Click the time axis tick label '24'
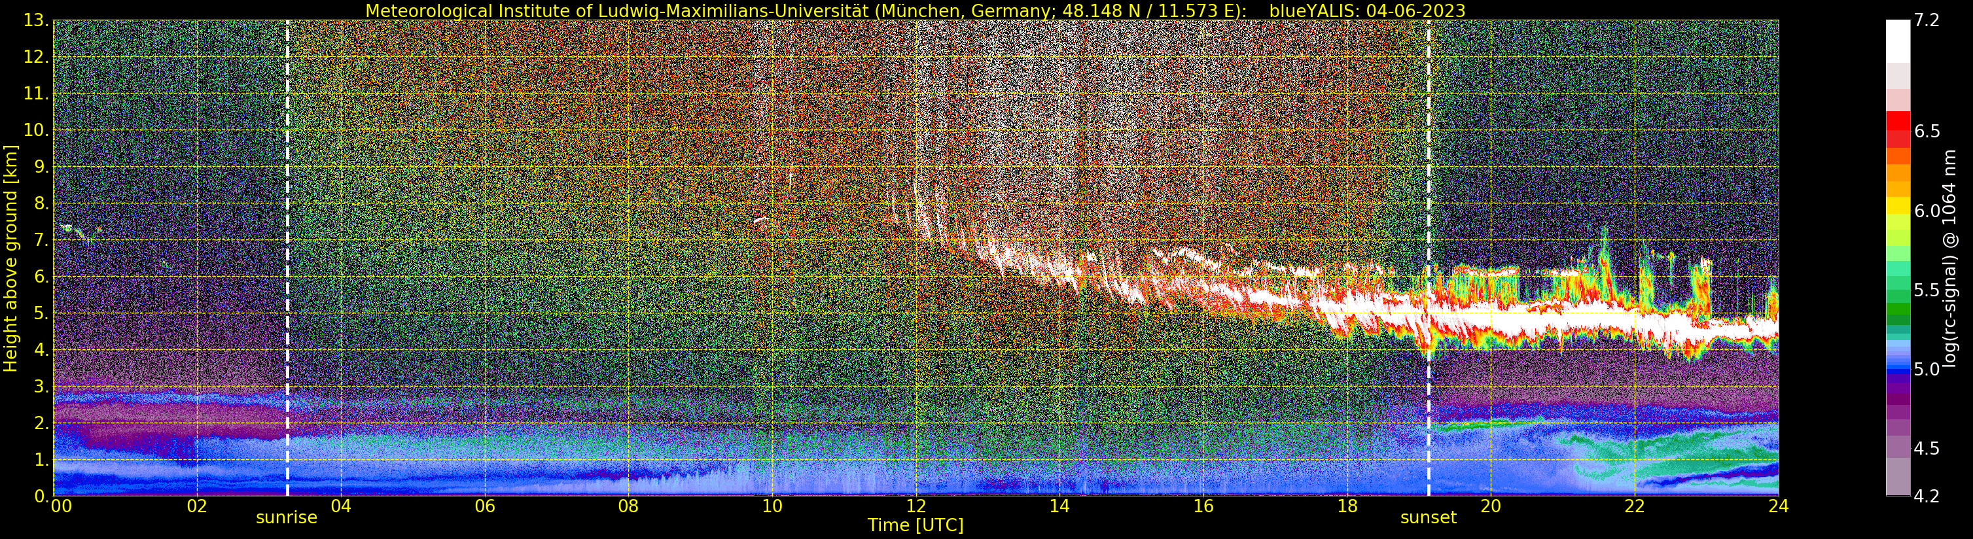This screenshot has width=1973, height=539. coord(1779,506)
